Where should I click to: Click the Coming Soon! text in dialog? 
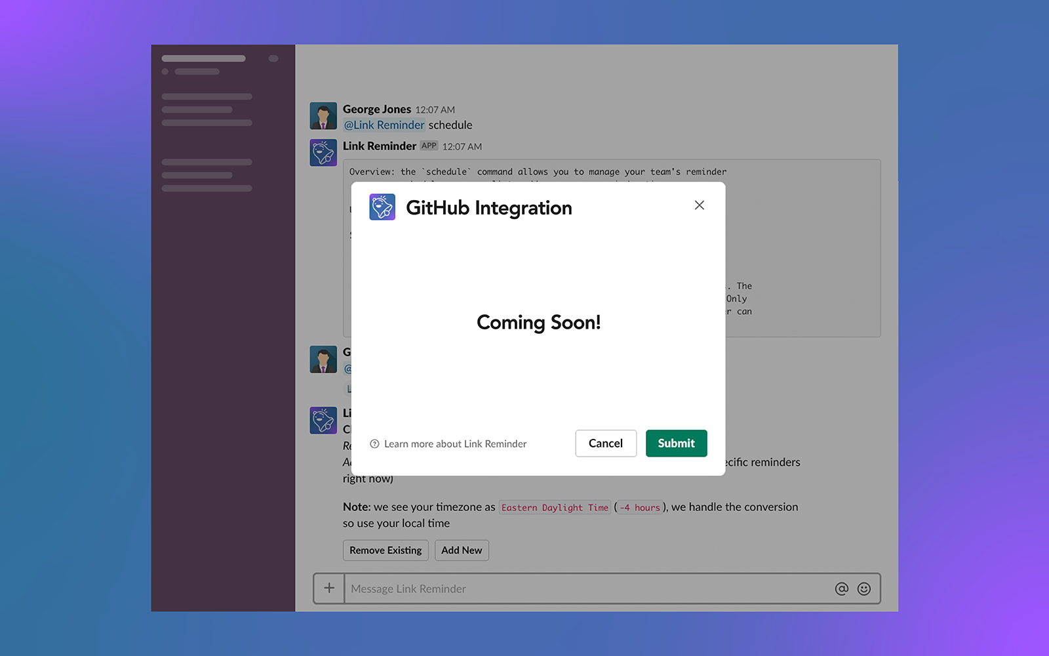[x=538, y=322]
